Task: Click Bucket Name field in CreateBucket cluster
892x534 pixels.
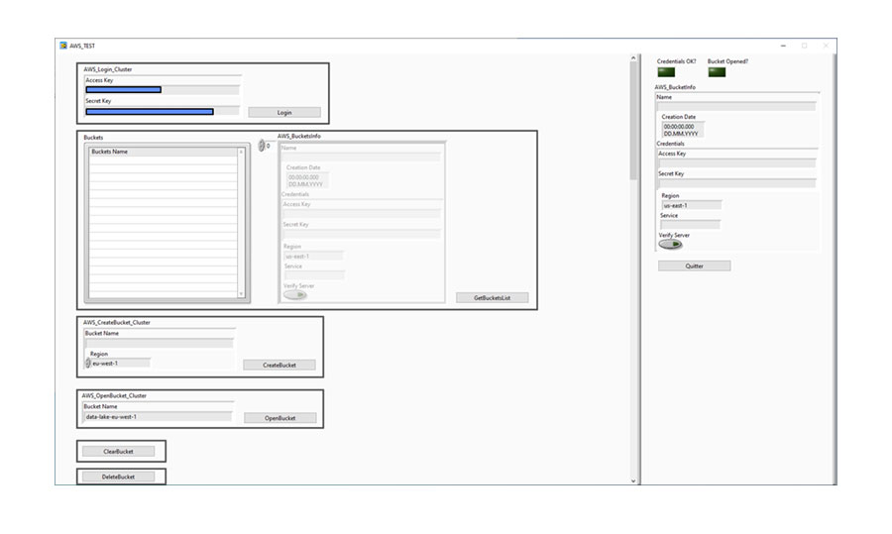Action: coord(159,343)
